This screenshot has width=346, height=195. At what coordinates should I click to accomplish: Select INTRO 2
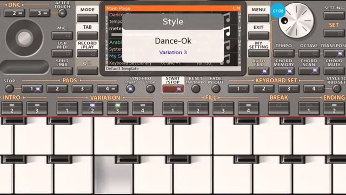coord(12,108)
